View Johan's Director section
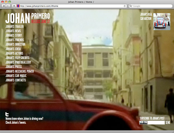The width and height of the screenshot is (174, 133). click(x=15, y=44)
